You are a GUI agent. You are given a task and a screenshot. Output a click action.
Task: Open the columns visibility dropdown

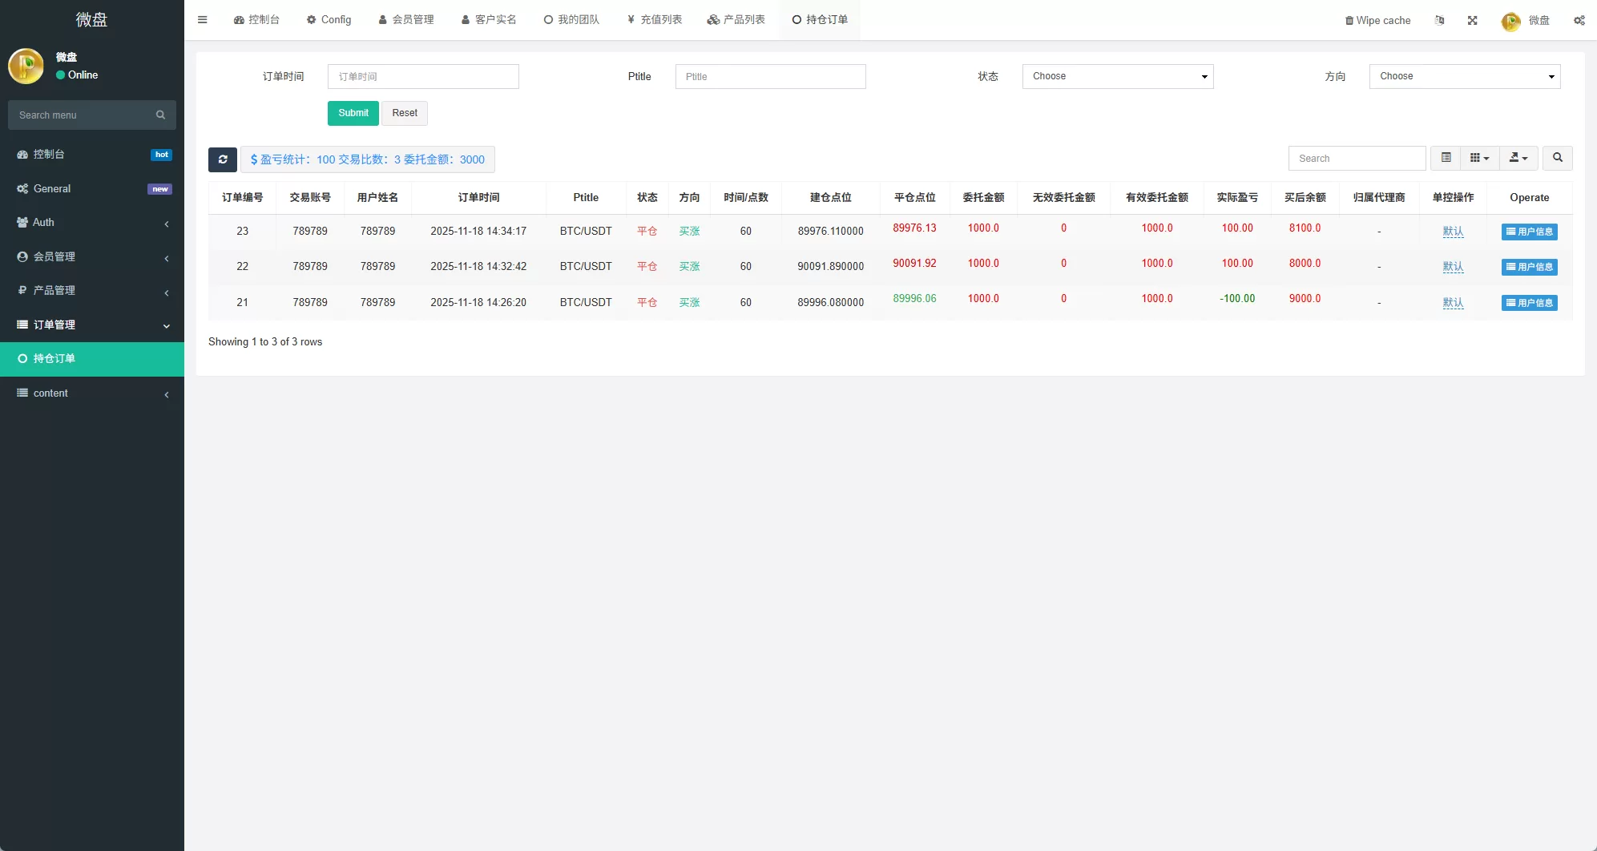pyautogui.click(x=1479, y=159)
